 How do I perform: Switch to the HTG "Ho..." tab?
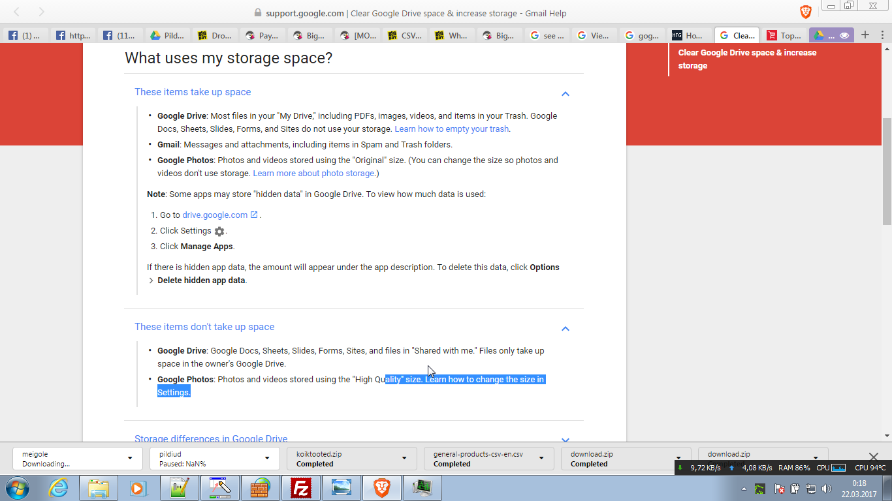click(x=688, y=35)
